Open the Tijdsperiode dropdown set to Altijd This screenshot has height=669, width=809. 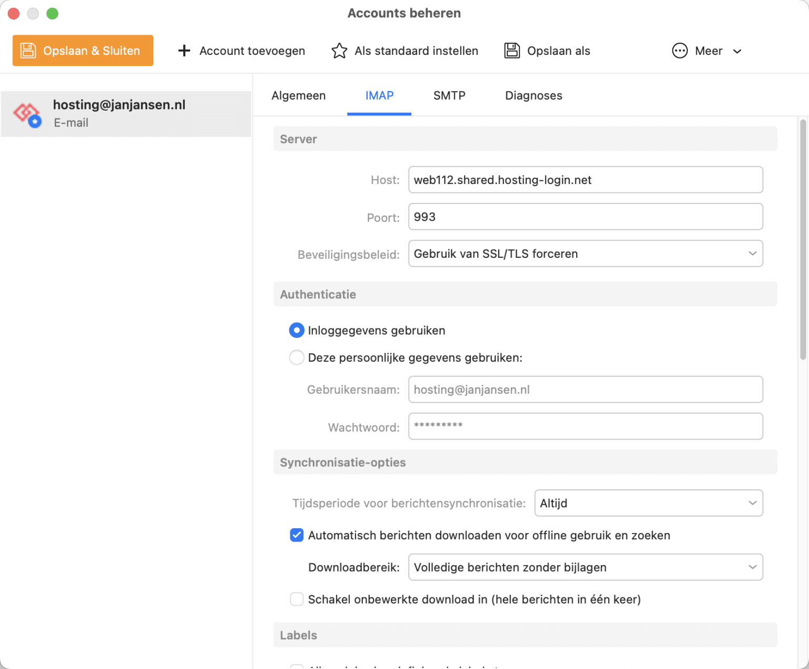pos(648,503)
